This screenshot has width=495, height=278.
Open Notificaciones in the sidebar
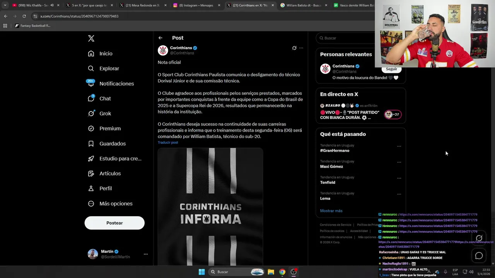click(111, 83)
